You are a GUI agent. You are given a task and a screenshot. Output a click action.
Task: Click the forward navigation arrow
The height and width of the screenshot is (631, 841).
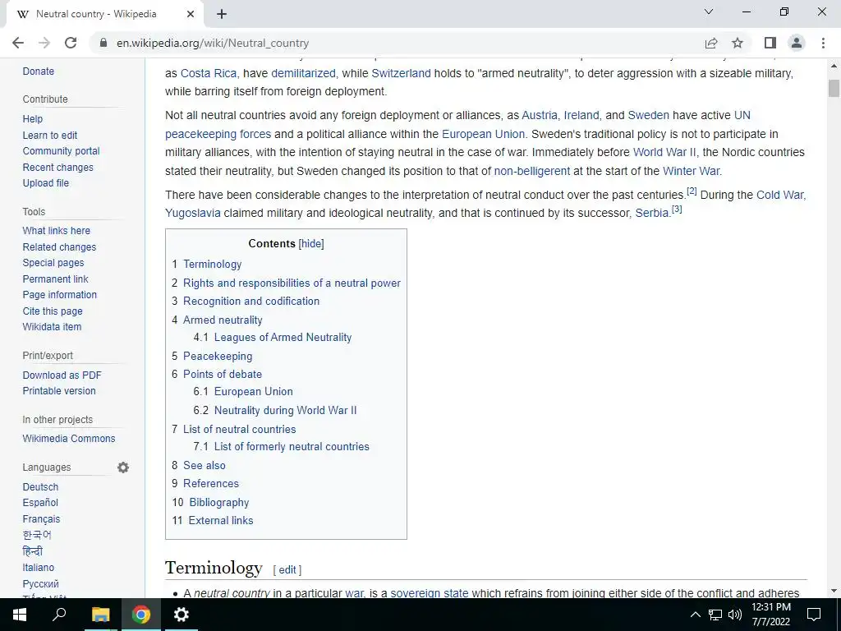(x=44, y=43)
